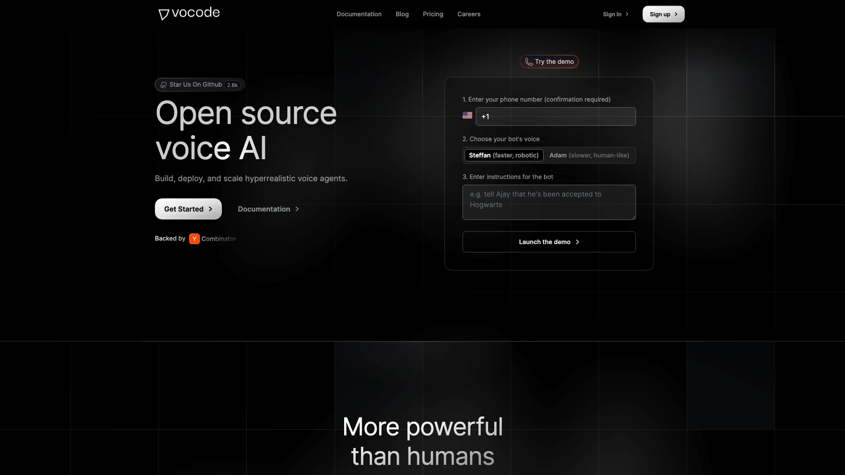Image resolution: width=845 pixels, height=475 pixels.
Task: Select the Steffan (faster, robotic) voice
Action: click(504, 155)
